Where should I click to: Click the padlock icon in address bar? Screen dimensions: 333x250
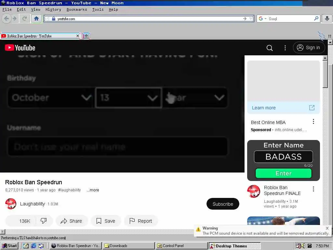click(x=54, y=19)
